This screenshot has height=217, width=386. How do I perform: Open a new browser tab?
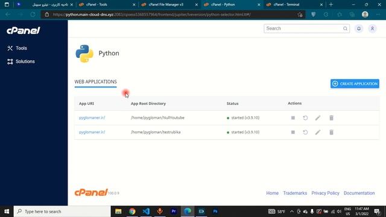tap(331, 4)
